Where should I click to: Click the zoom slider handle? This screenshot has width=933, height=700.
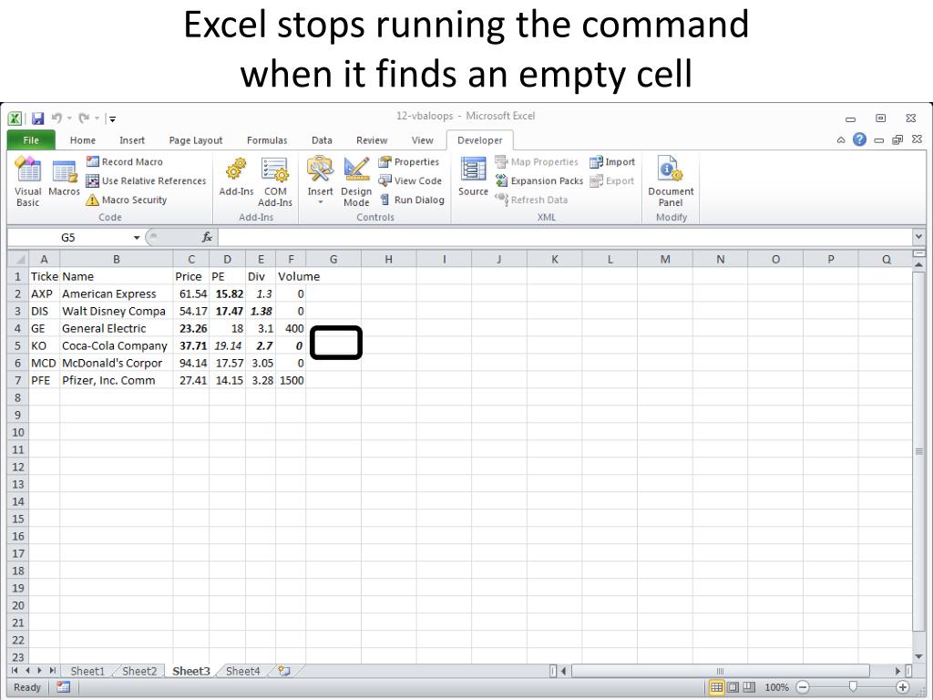[853, 687]
